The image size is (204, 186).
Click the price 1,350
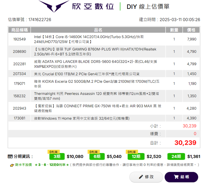pos(192,96)
